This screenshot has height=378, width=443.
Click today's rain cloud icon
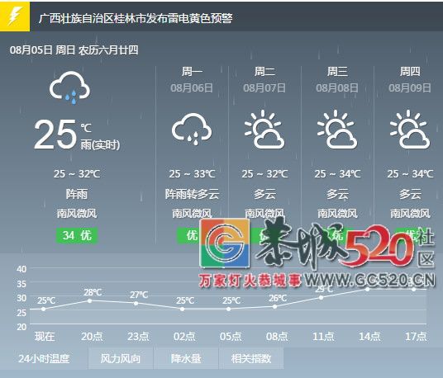point(69,88)
